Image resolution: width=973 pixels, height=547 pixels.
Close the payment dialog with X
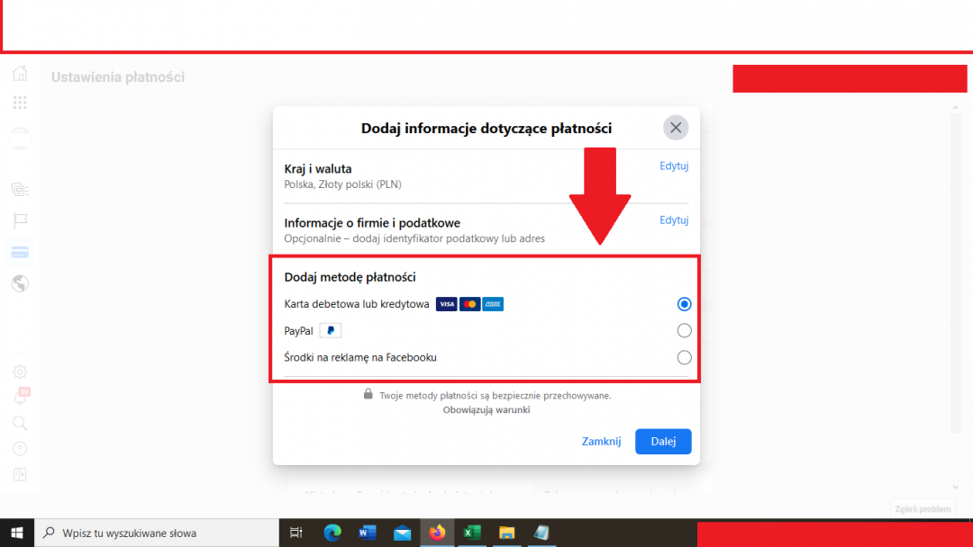point(676,128)
